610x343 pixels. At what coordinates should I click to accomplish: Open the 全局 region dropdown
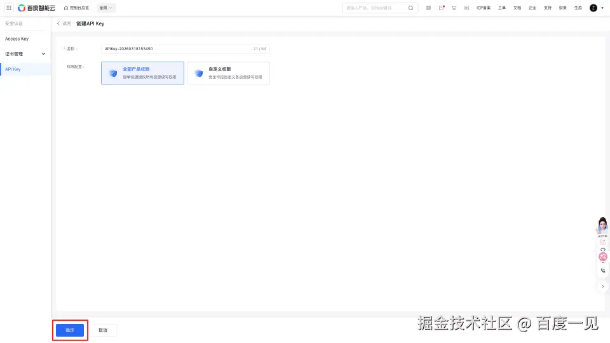[106, 8]
